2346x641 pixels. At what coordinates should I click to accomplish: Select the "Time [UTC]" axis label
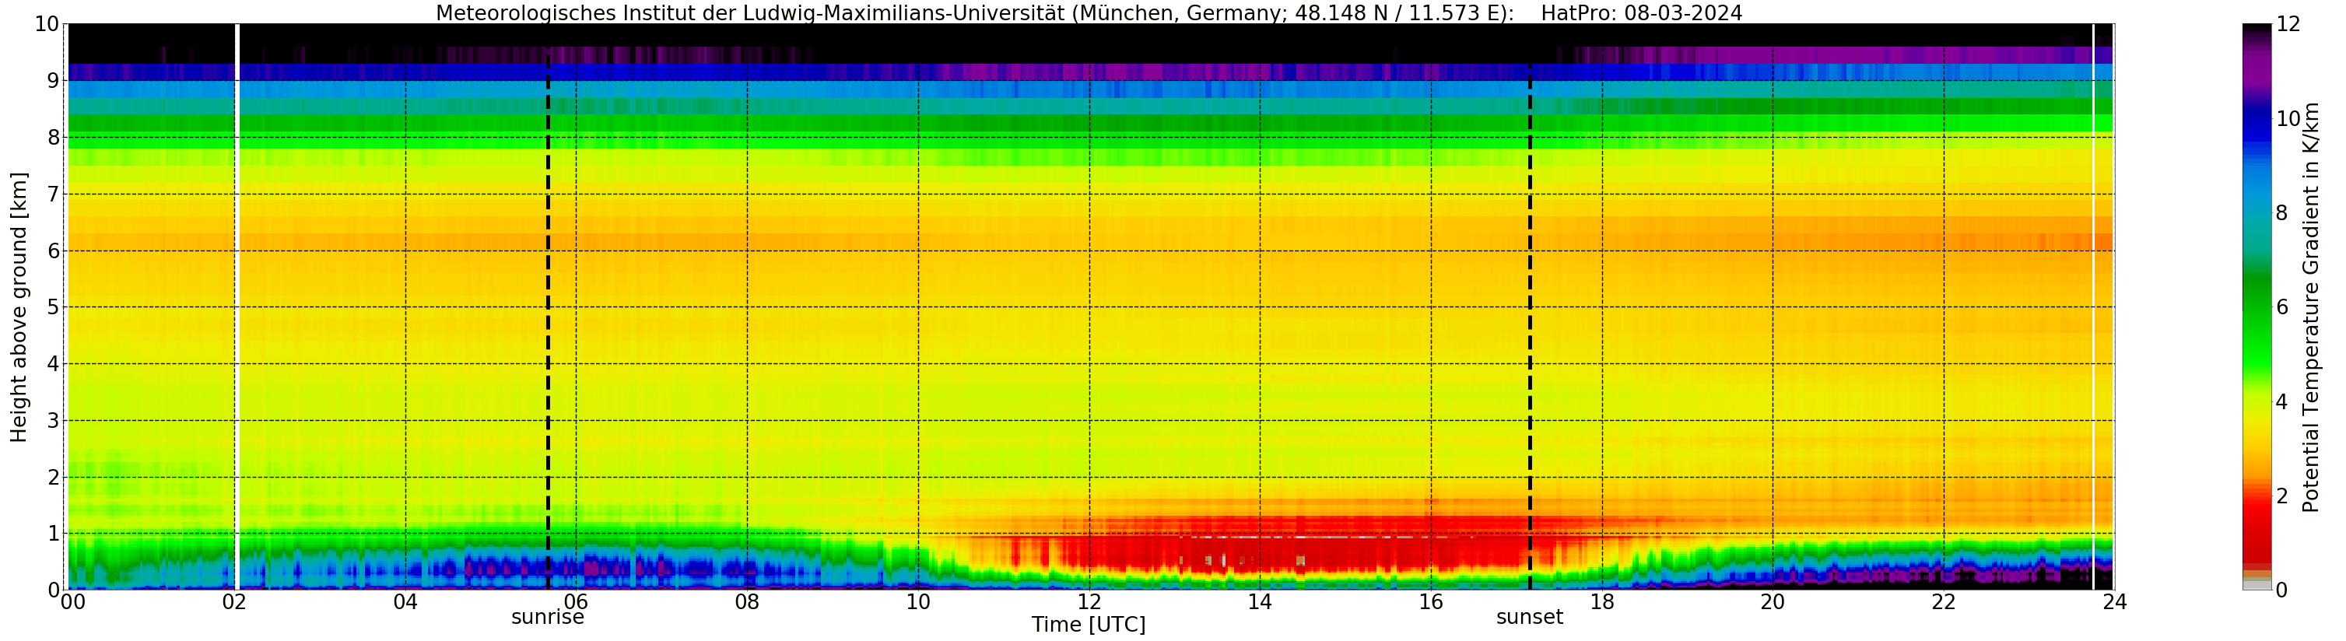(x=1089, y=625)
